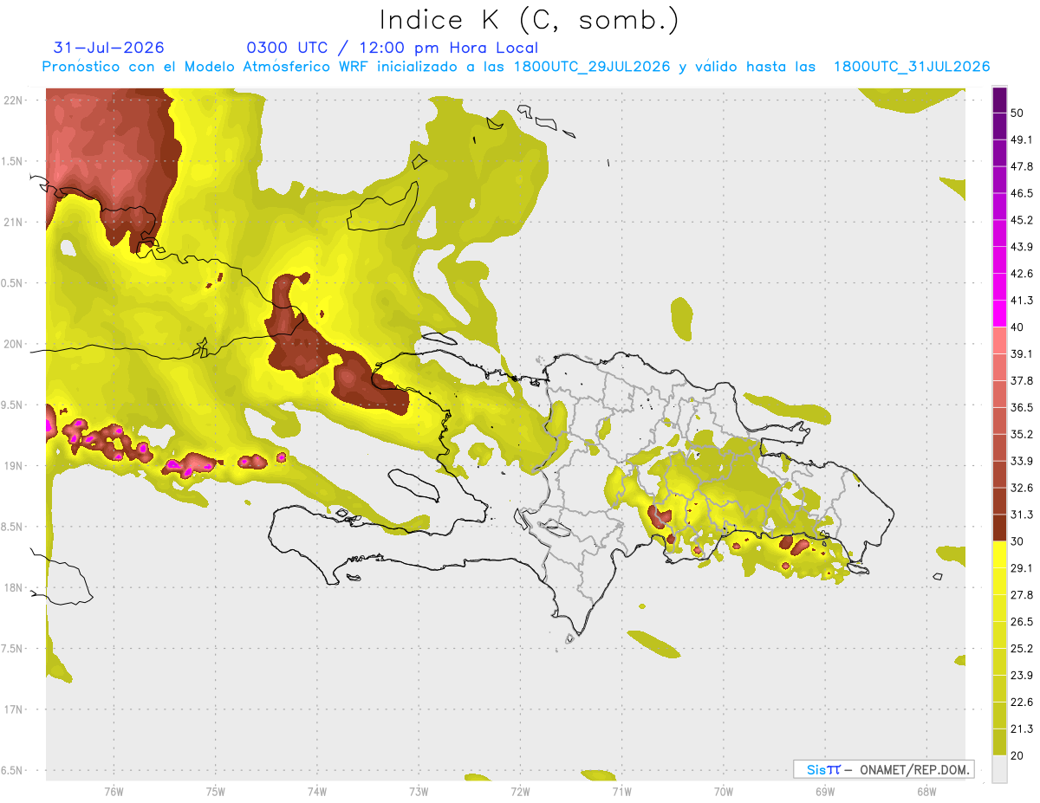Click the dark brown colorbar segment above 30
The image size is (1040, 803).
(x=999, y=528)
